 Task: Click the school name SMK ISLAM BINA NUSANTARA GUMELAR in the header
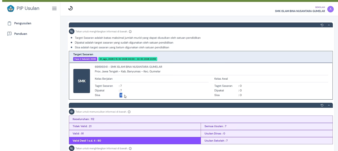pos(300,11)
